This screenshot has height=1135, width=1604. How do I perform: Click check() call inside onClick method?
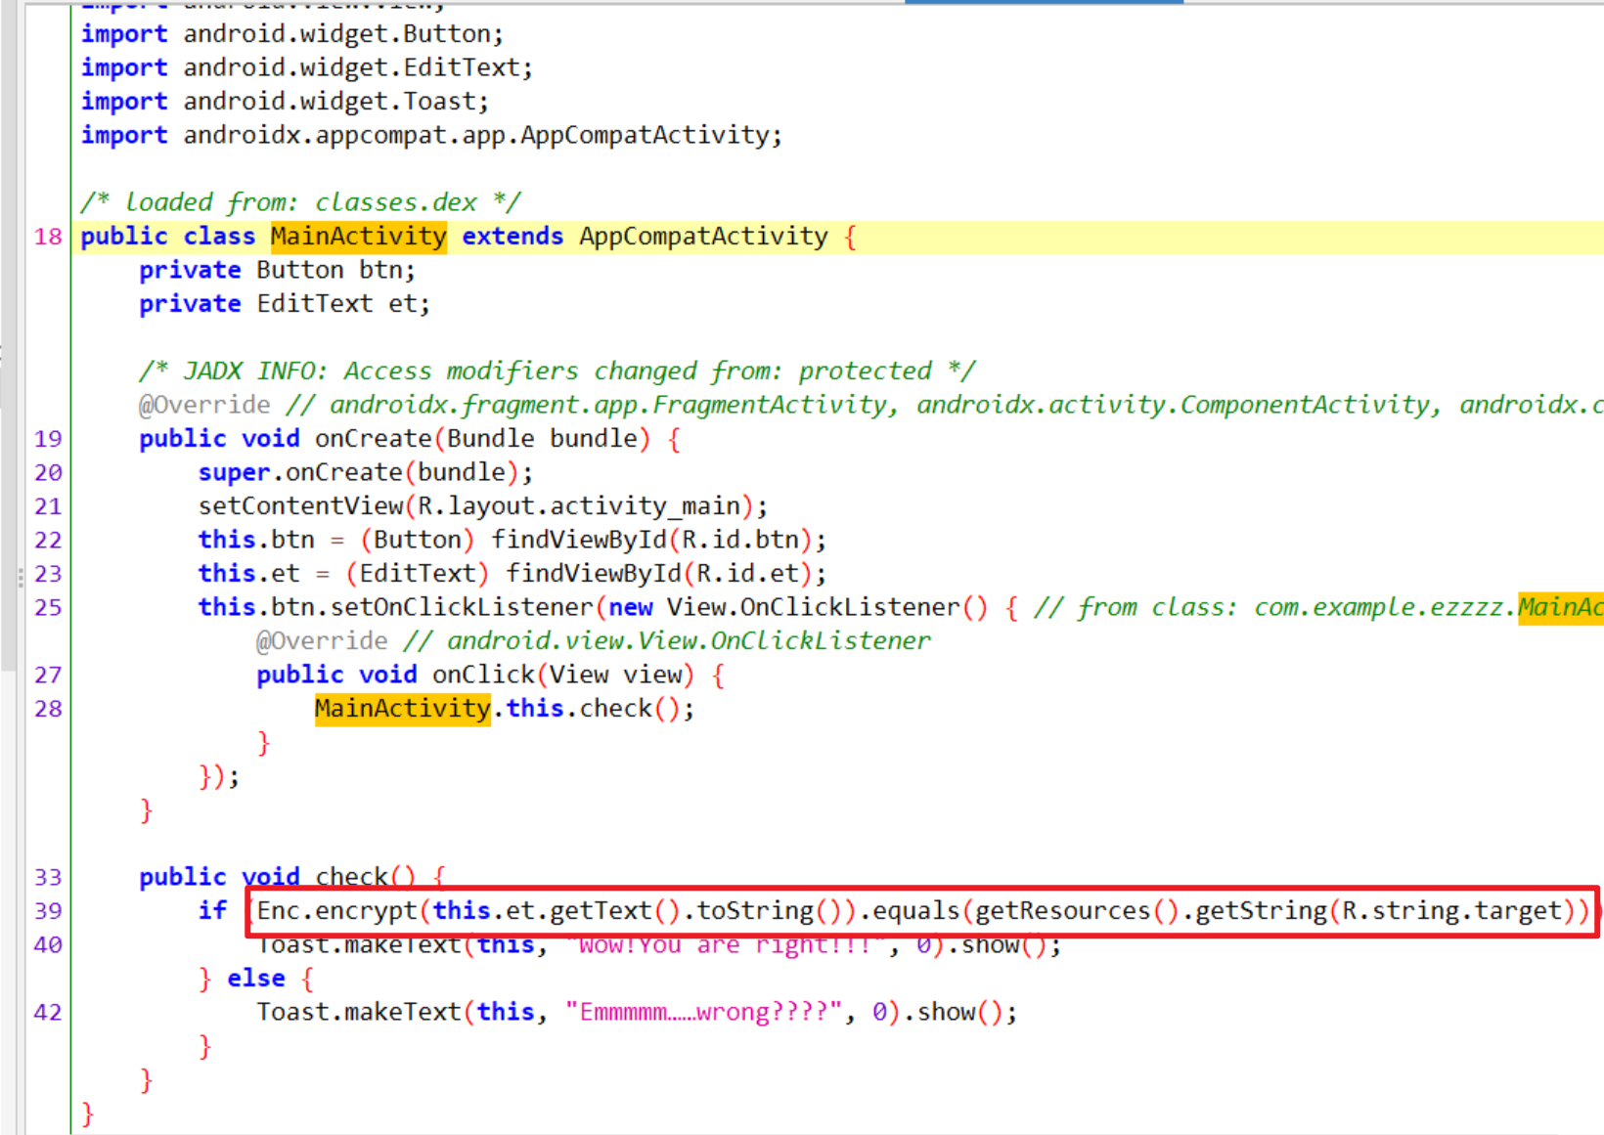click(614, 709)
